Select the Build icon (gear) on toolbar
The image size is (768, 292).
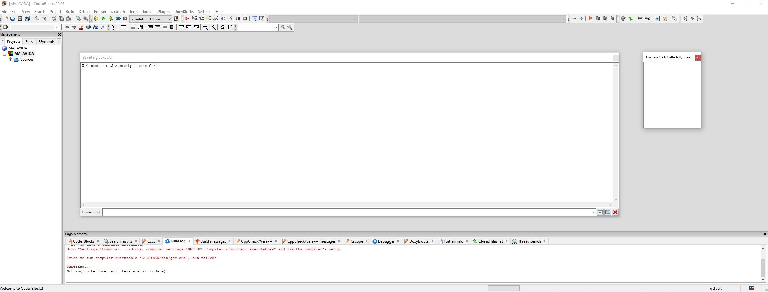[96, 19]
